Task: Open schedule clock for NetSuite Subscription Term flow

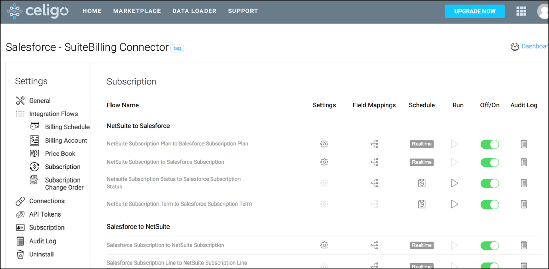Action: (x=422, y=204)
